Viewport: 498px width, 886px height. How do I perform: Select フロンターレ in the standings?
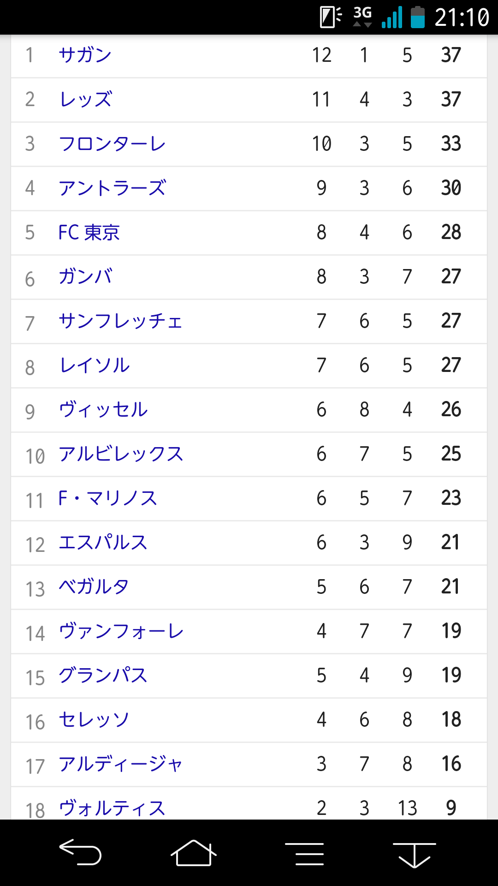(x=112, y=144)
